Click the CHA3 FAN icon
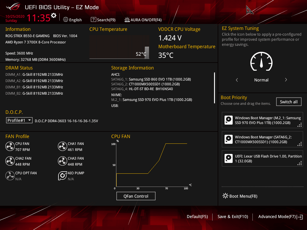307x230 pixels. coord(62,161)
